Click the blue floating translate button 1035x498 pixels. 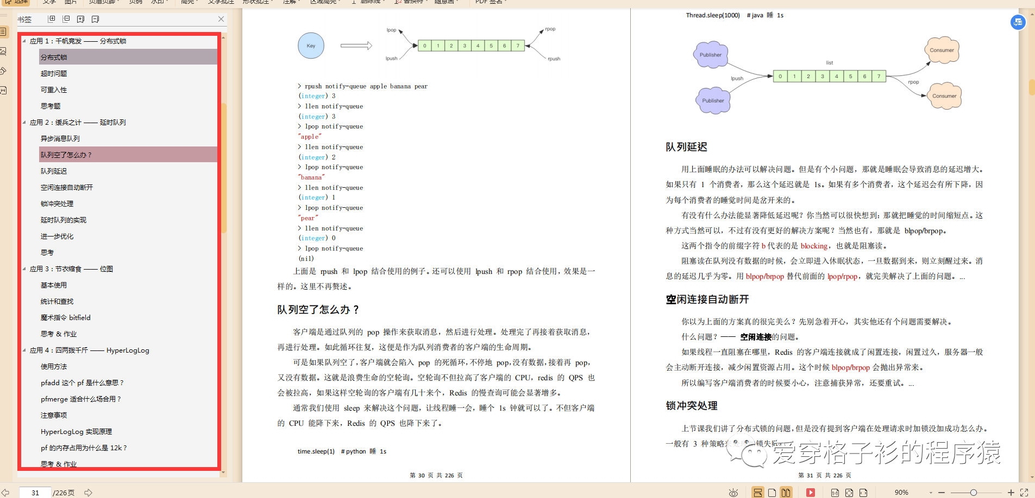[1018, 22]
